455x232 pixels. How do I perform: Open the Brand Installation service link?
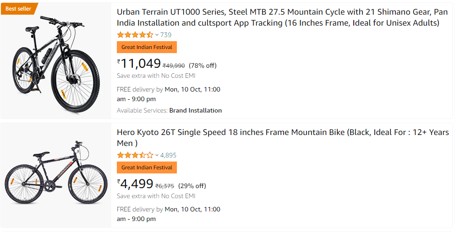coord(195,110)
